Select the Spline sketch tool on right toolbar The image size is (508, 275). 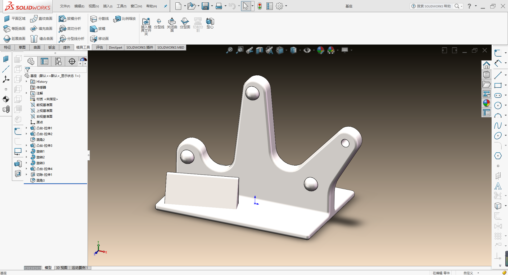(498, 125)
